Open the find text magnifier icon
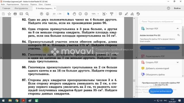Screen dimensions: 184x103 point(27,14)
